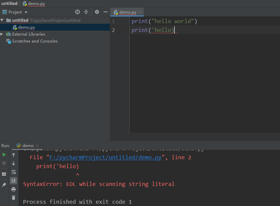Click the "line 2" text in console
Screen dimensions: 280x206
tap(181, 158)
